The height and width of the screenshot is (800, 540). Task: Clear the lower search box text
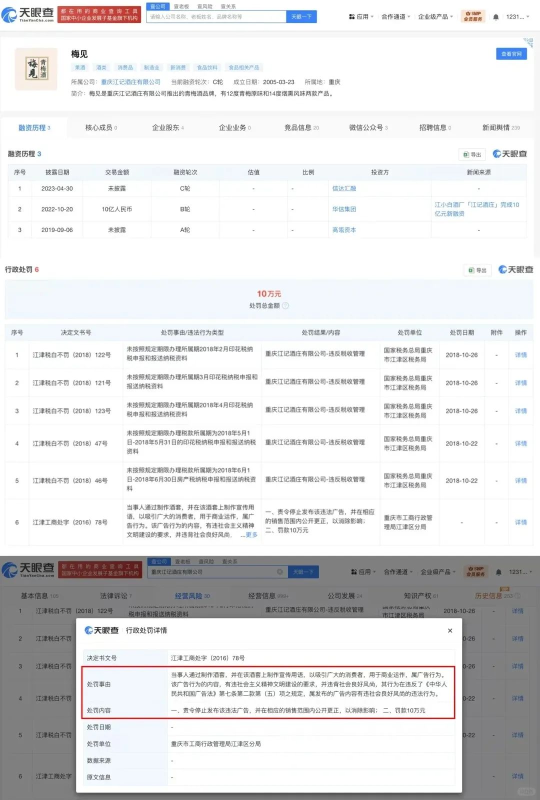click(x=279, y=571)
